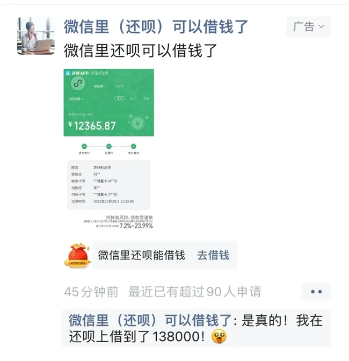Click the 还呗APP logo in the image

pyautogui.click(x=77, y=73)
